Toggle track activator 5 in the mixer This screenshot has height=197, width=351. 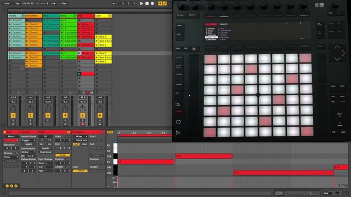(82, 115)
